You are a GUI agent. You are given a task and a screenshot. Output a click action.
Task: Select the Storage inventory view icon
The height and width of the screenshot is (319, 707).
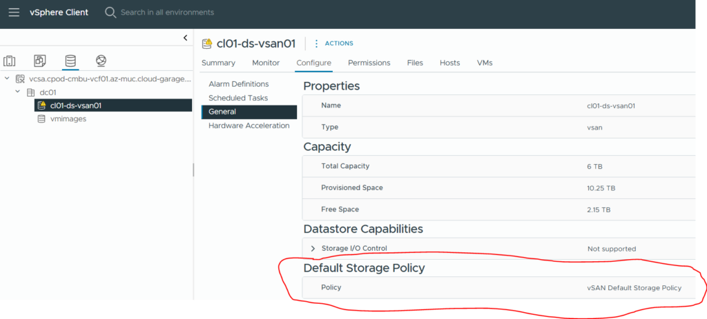[70, 61]
